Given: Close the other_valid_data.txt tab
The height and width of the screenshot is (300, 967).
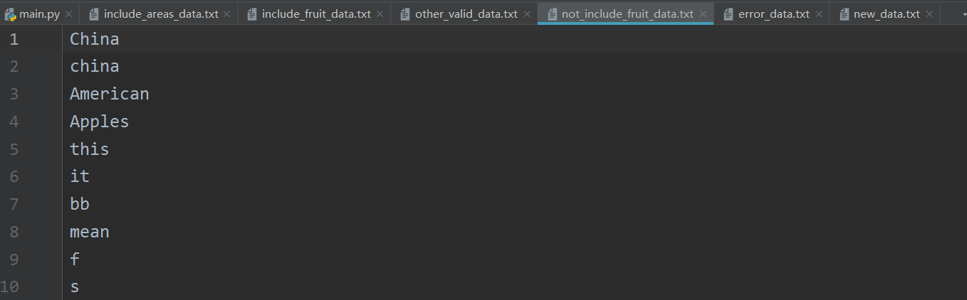Looking at the screenshot, I should [526, 14].
